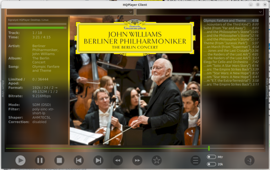270x170 pixels.
Task: Expand the top-left dropdown box
Action: point(70,12)
